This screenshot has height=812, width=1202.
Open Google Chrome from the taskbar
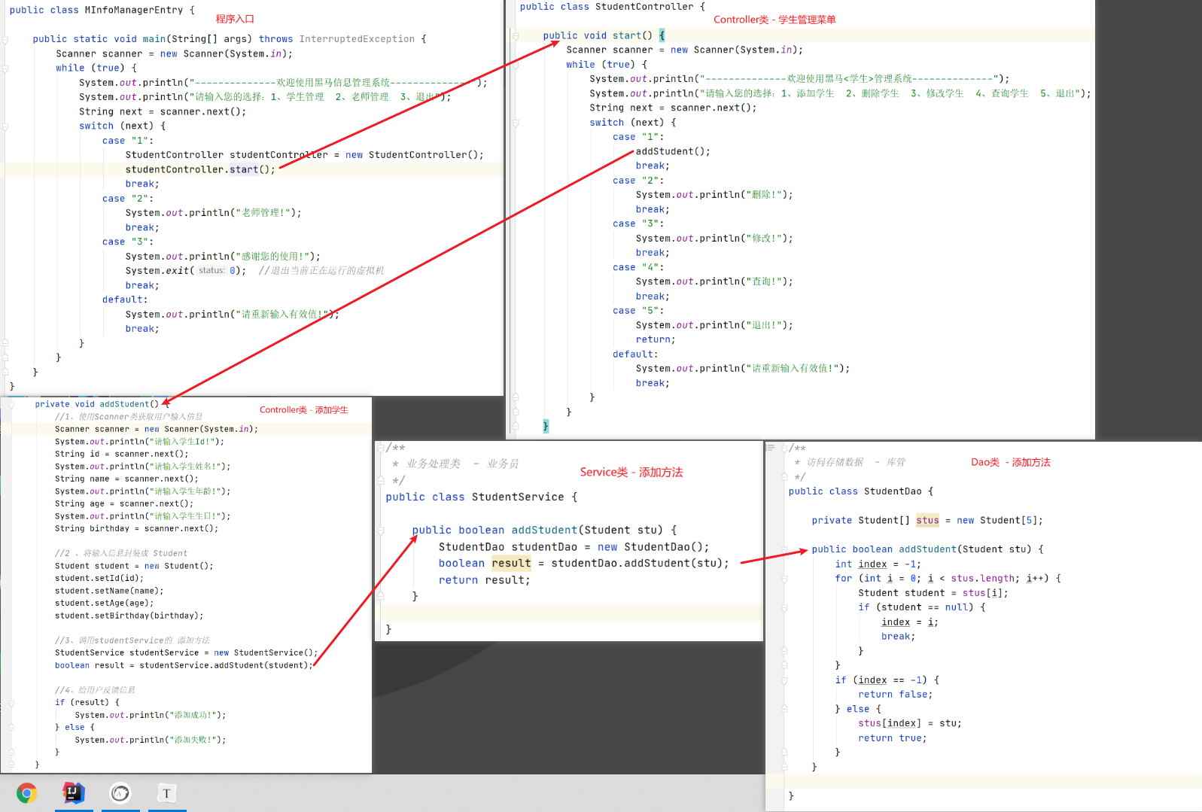27,793
